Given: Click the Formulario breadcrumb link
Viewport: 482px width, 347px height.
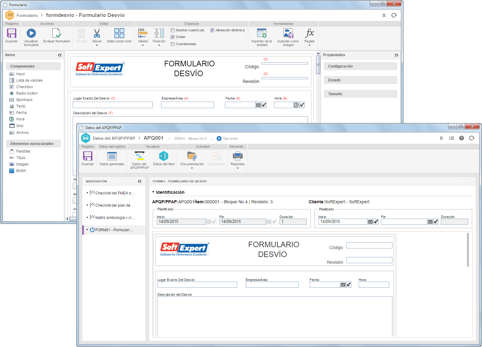Looking at the screenshot, I should 27,15.
